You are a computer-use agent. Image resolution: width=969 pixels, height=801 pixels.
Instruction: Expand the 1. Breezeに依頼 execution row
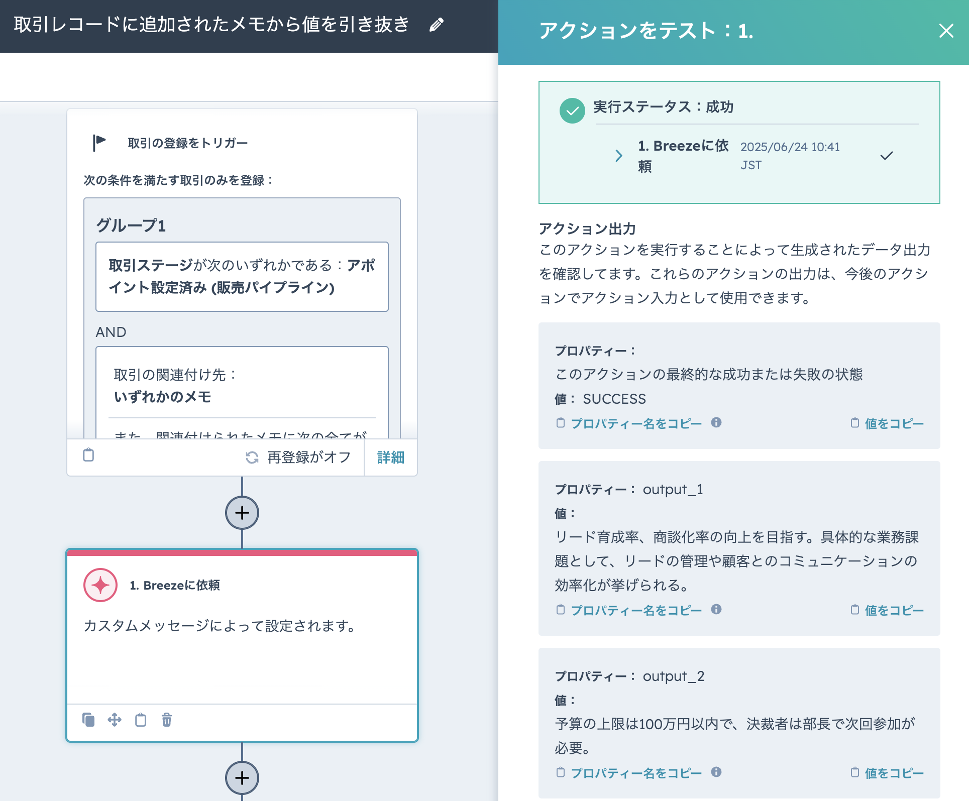[x=619, y=156]
